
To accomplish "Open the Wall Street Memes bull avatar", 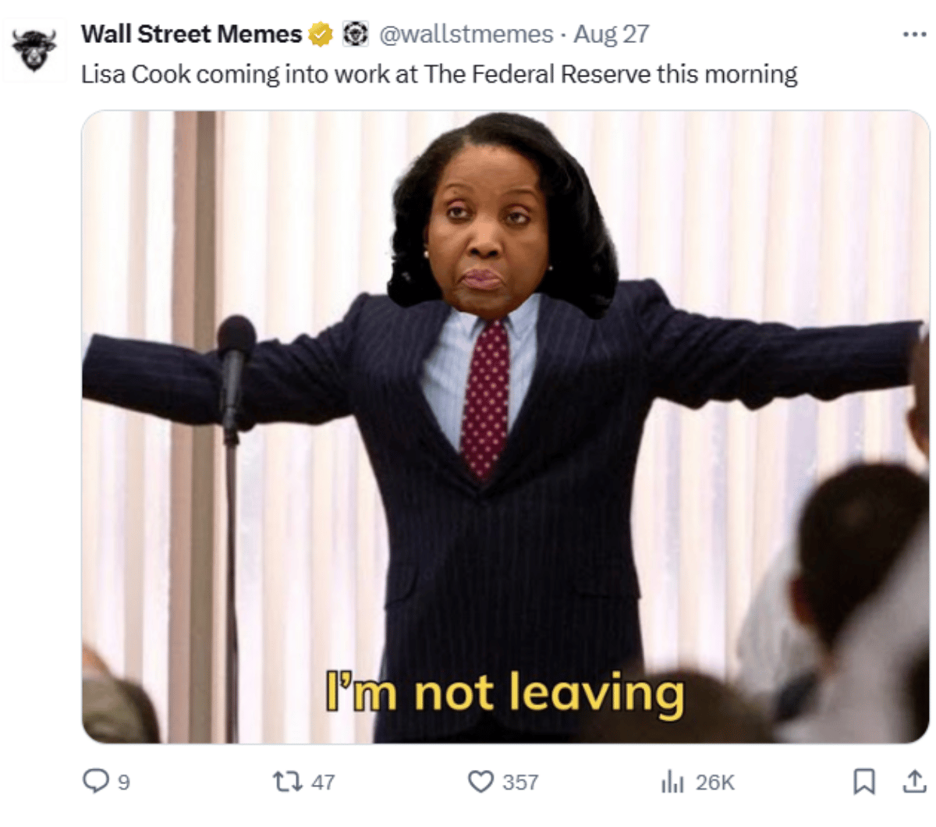I will 34,51.
